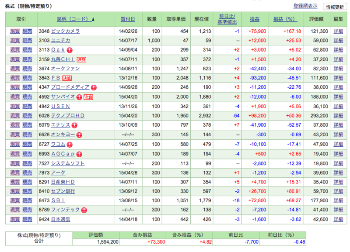Open the USEN stock link
Image resolution: width=350 pixels, height=252 pixels.
(x=60, y=106)
